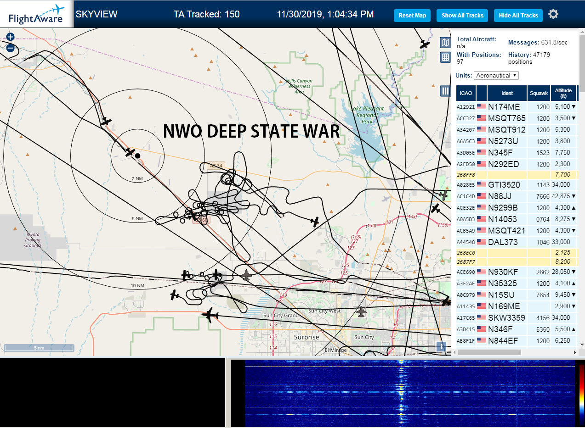Sort table by ICAO column header
This screenshot has width=585, height=428.
[466, 93]
